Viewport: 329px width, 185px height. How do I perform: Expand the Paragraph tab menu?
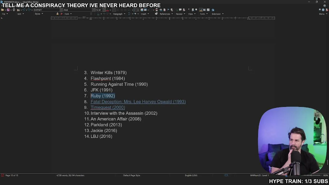(119, 14)
